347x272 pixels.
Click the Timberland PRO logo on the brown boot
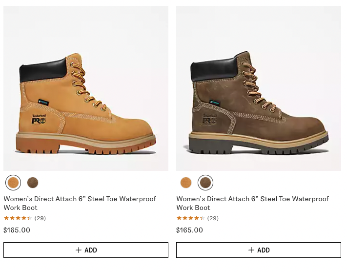pos(210,119)
